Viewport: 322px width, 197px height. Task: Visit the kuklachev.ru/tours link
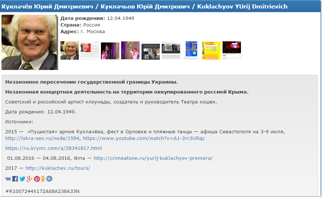tap(57, 168)
